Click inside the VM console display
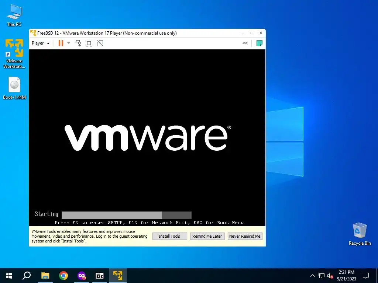This screenshot has width=378, height=283. point(147,138)
